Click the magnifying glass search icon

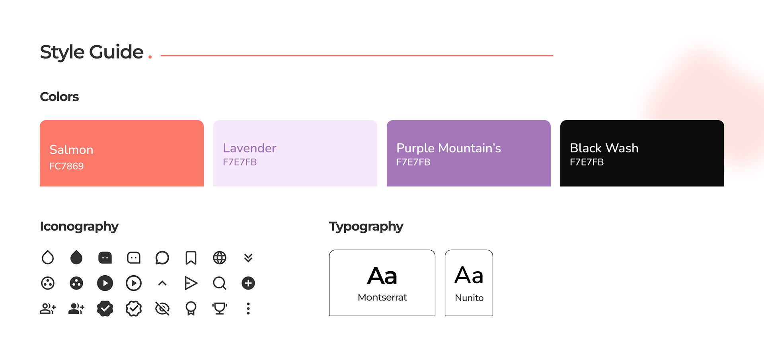[220, 283]
